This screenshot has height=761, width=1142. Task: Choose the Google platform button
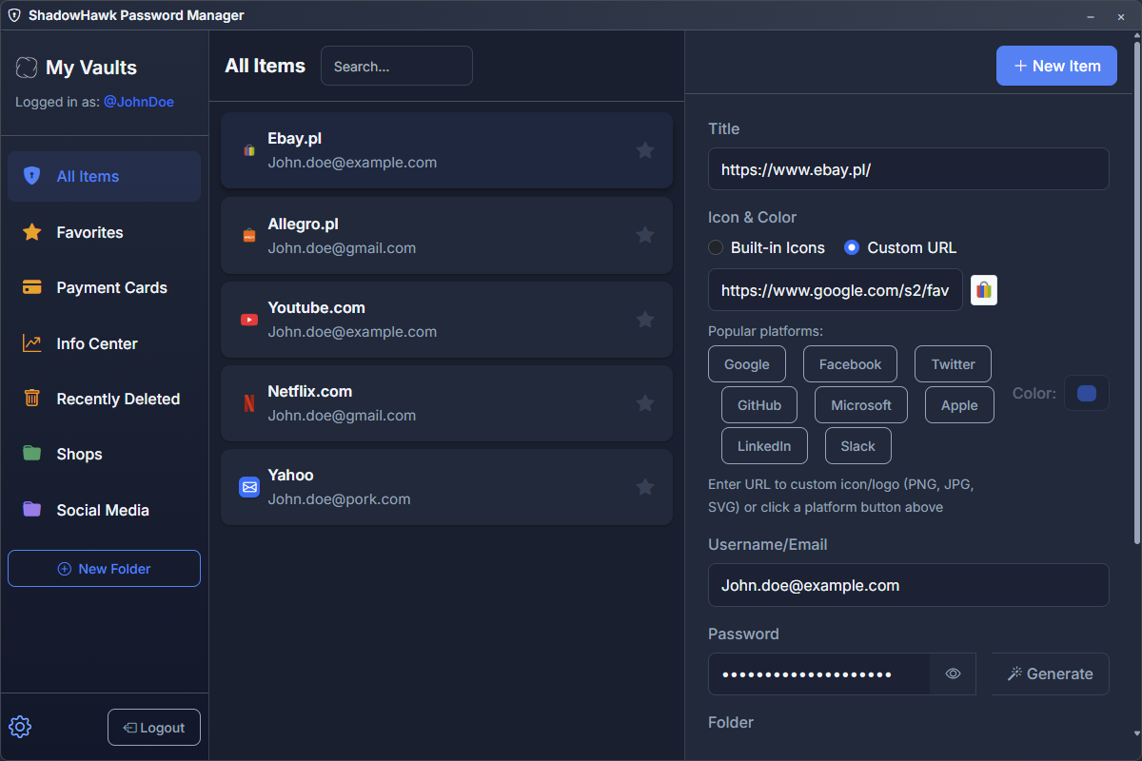(x=747, y=364)
